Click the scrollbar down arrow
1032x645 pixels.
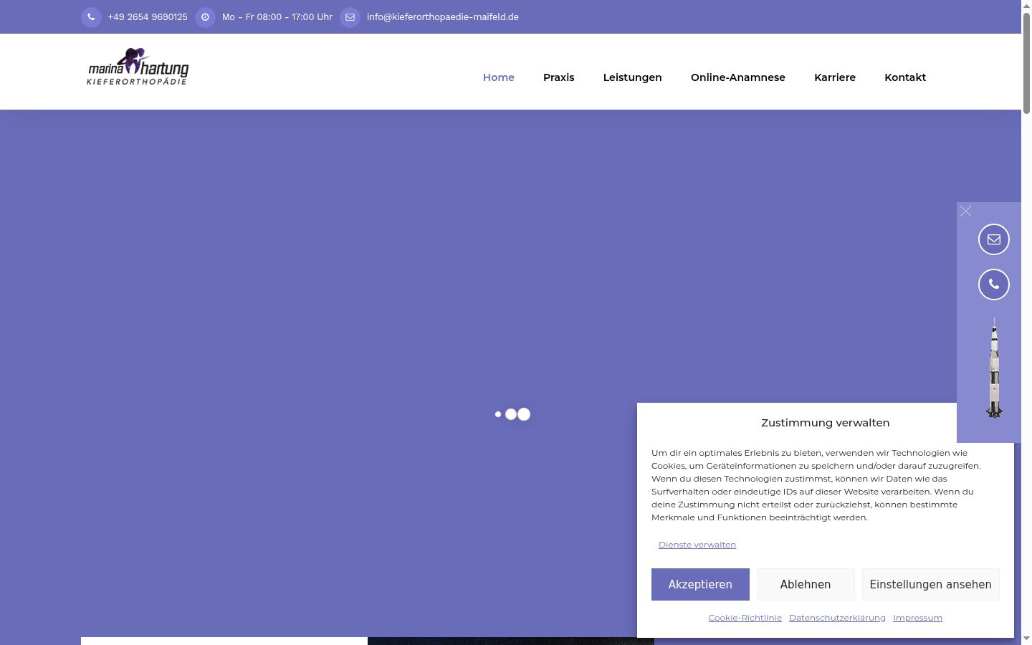1026,639
